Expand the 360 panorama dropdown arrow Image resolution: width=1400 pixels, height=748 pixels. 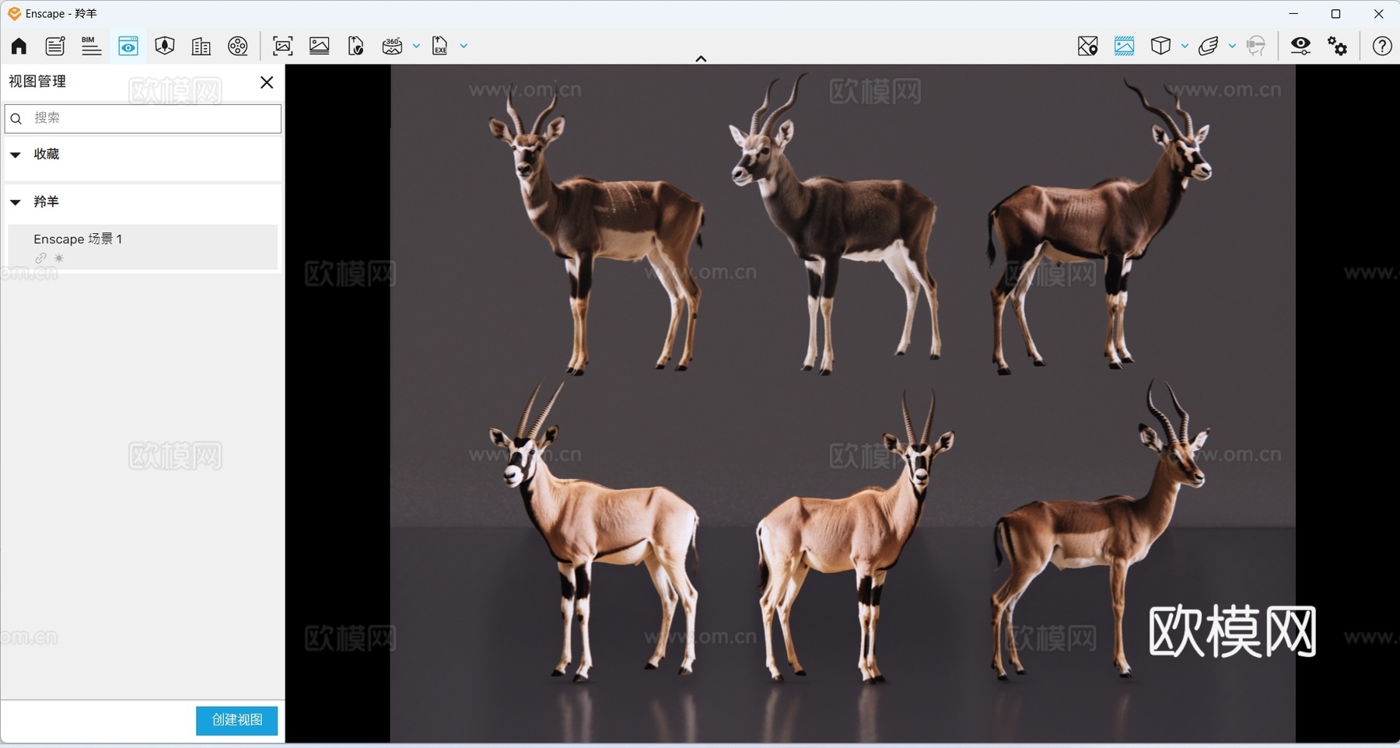coord(416,46)
